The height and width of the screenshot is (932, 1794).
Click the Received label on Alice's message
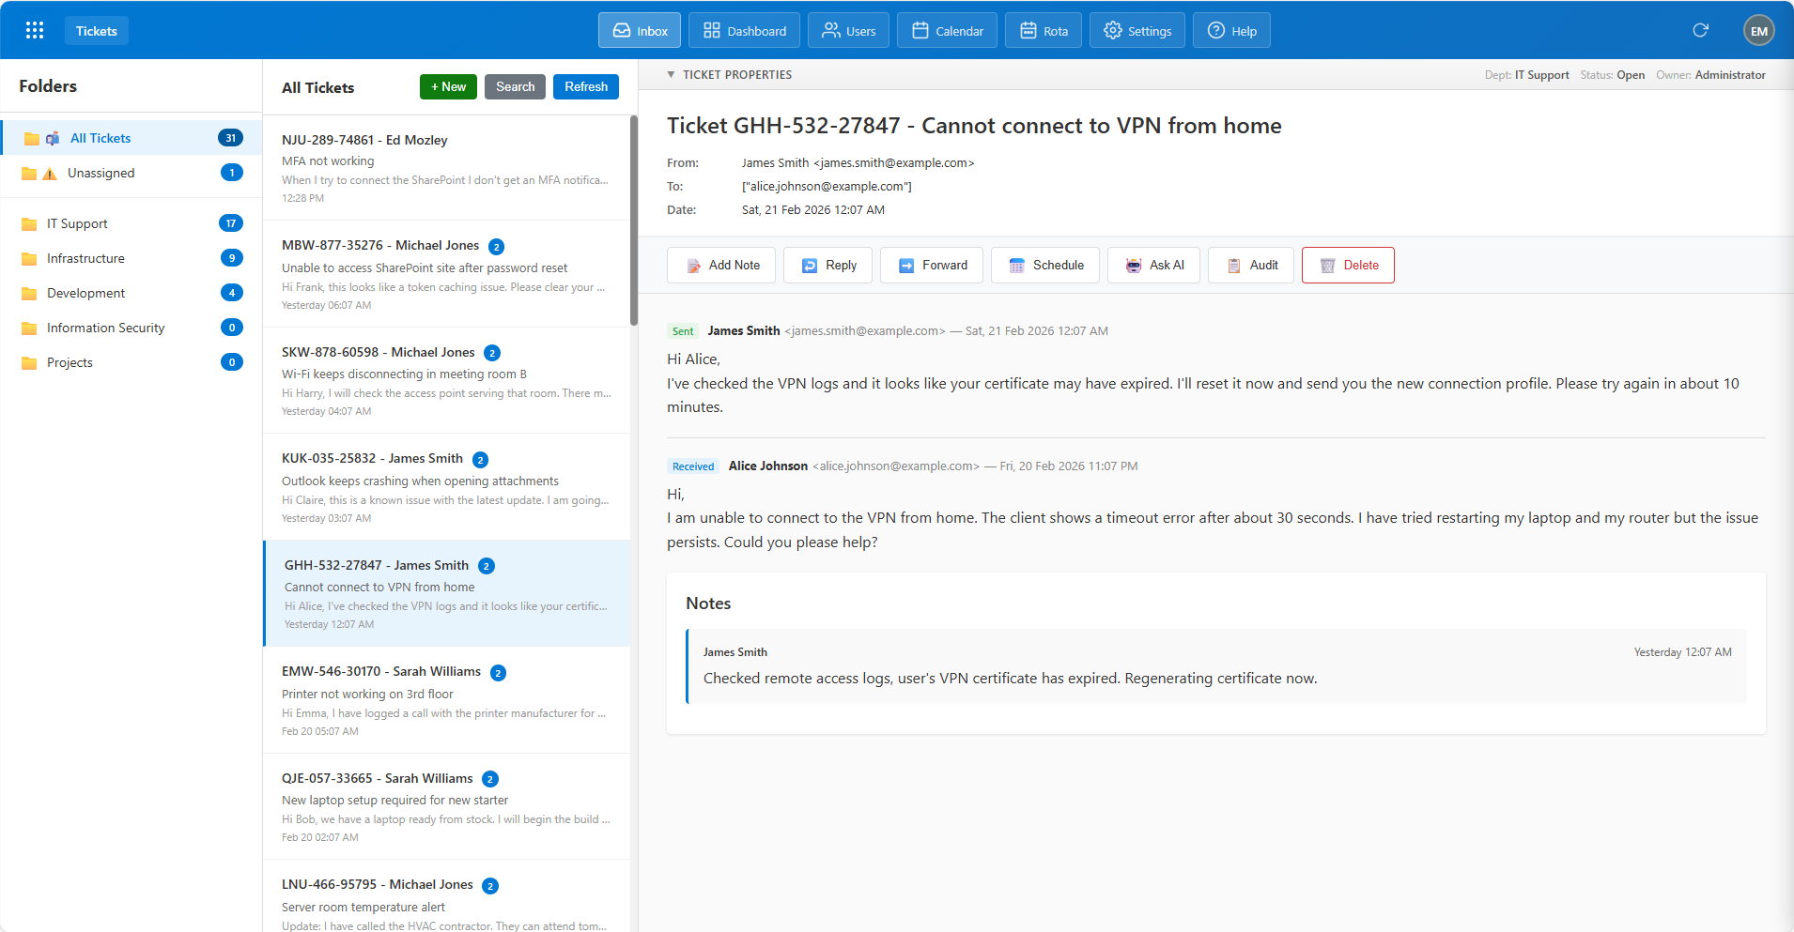(693, 466)
